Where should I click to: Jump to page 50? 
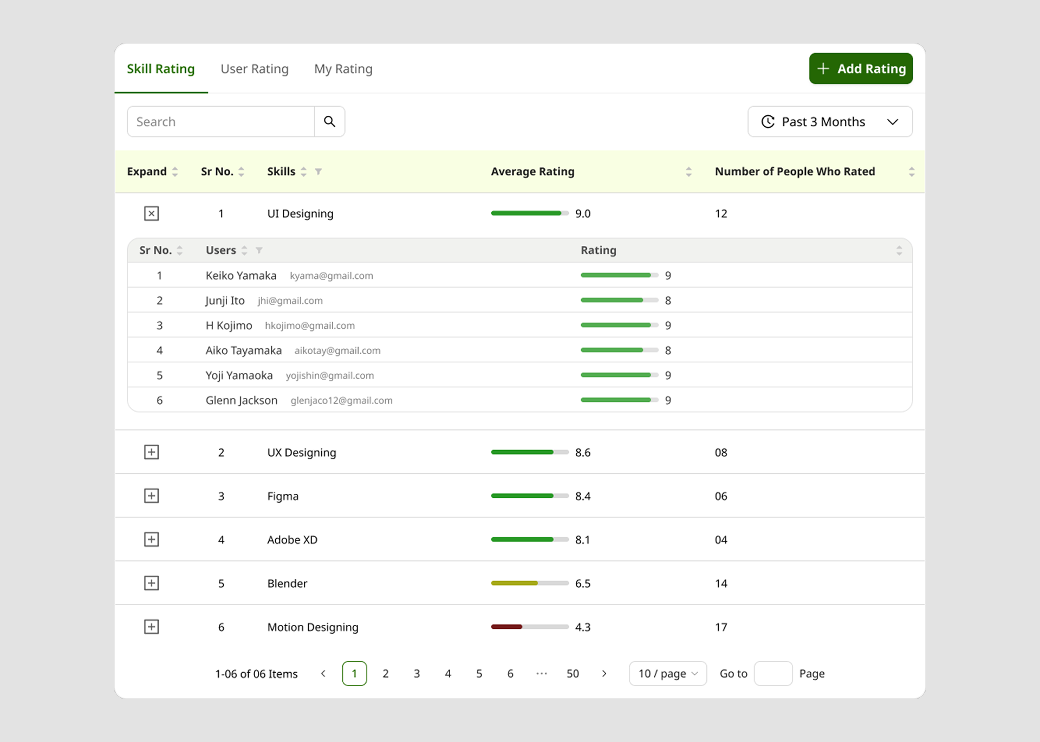573,673
